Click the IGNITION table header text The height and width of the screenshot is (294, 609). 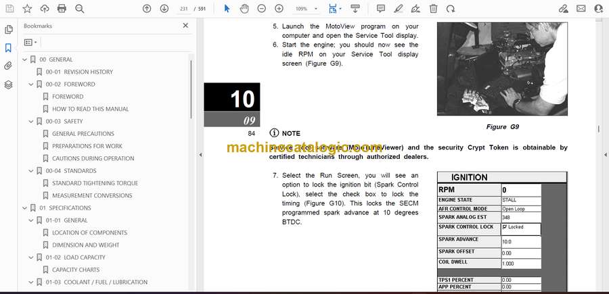pos(469,178)
